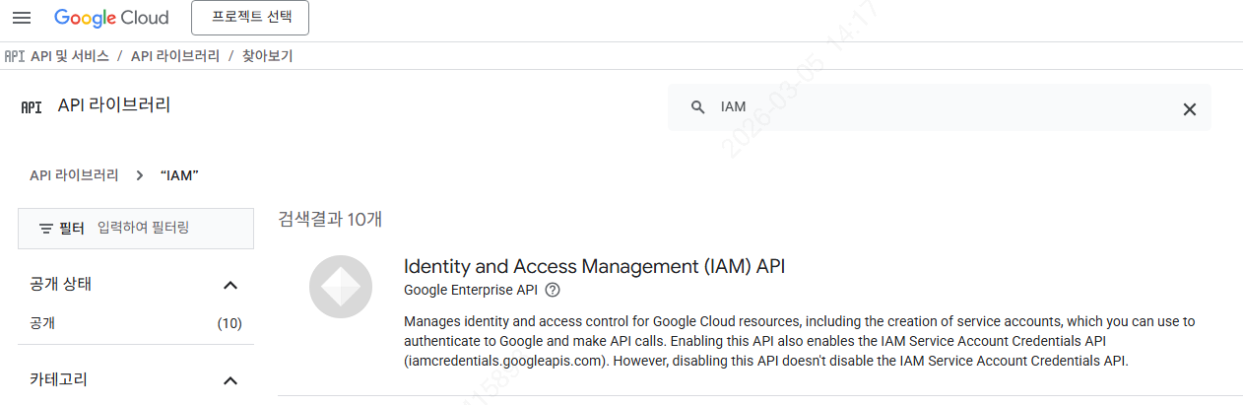The width and height of the screenshot is (1243, 405).
Task: Go to API 및 서비스 breadcrumb
Action: pos(69,56)
